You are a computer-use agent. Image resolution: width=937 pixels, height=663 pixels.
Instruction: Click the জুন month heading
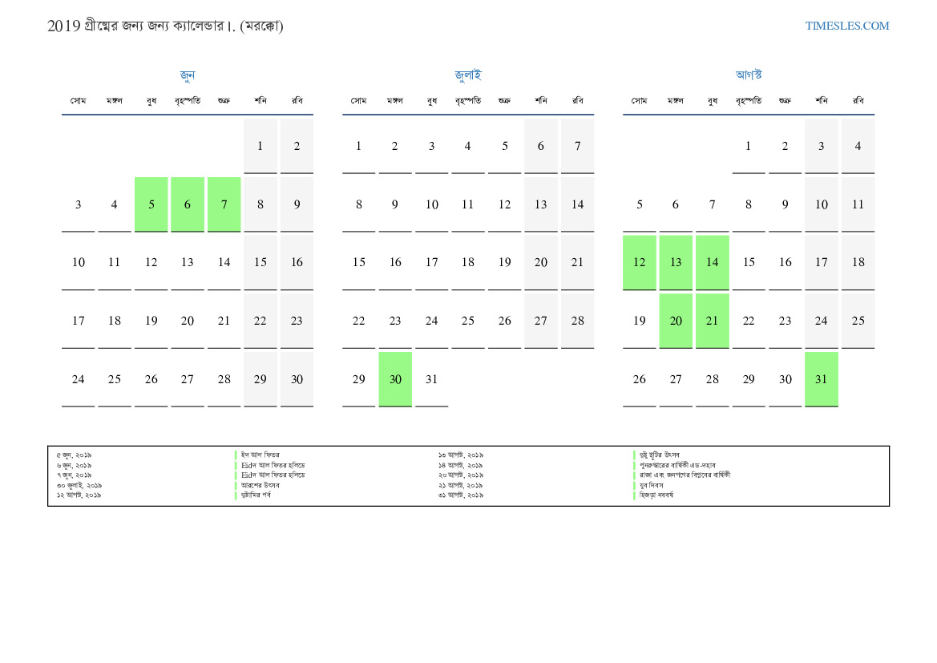coord(187,75)
